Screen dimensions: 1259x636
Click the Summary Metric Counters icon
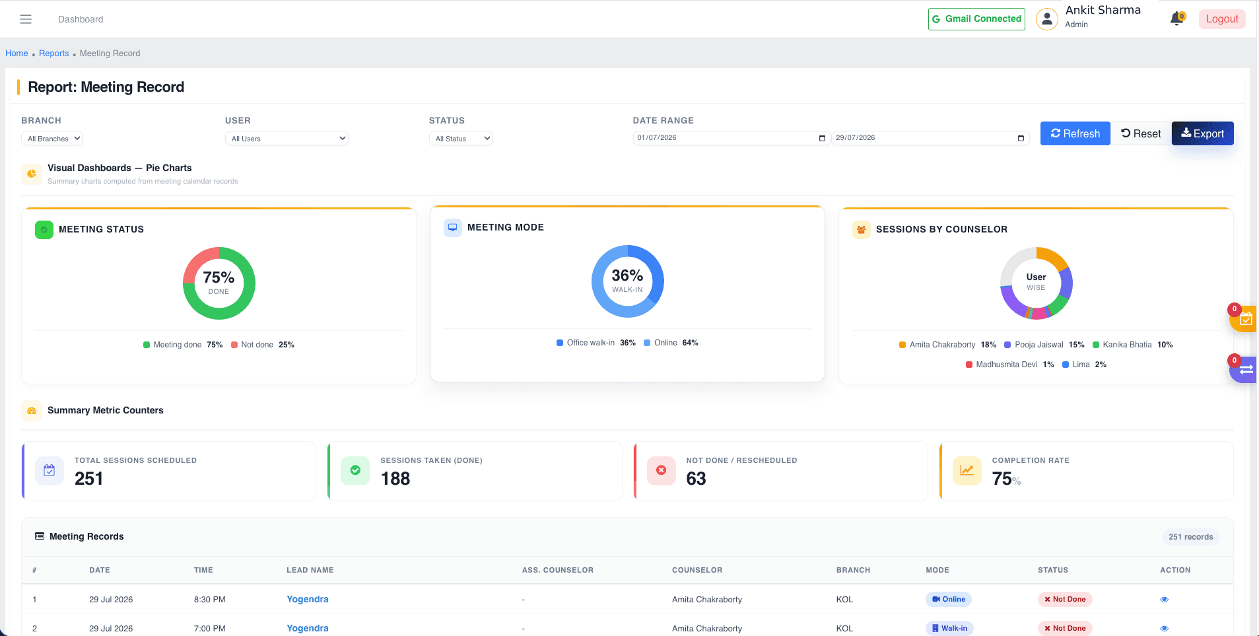(x=32, y=411)
